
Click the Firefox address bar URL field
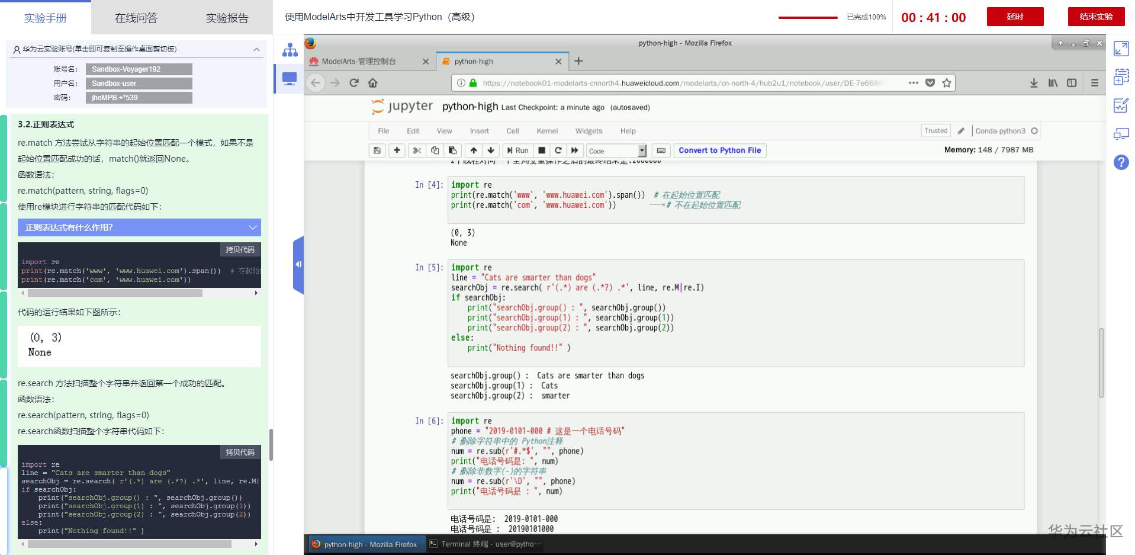(681, 83)
